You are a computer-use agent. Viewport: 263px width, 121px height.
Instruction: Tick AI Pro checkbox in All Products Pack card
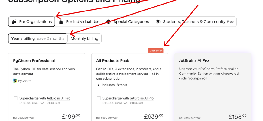pos(99,98)
